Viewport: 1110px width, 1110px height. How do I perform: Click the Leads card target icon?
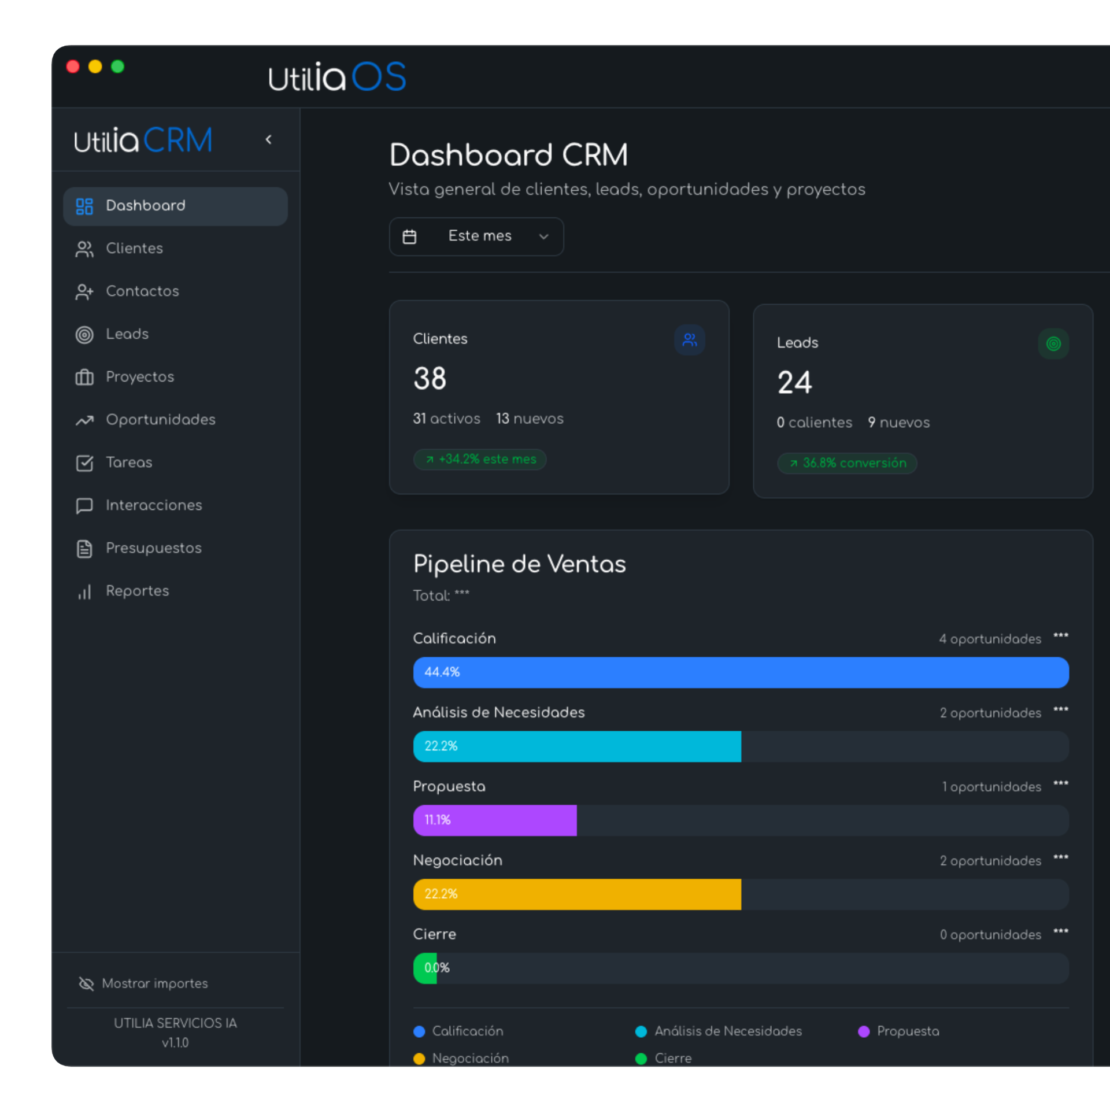click(x=1053, y=343)
